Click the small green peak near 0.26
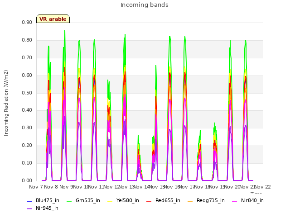290x217 pixels. tap(138, 136)
